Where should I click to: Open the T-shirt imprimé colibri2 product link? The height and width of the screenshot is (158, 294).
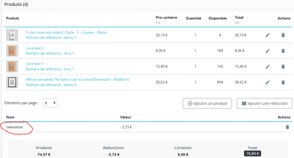point(66,32)
